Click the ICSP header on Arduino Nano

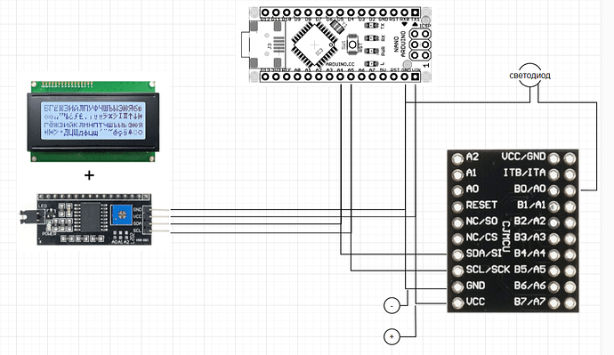tap(420, 44)
